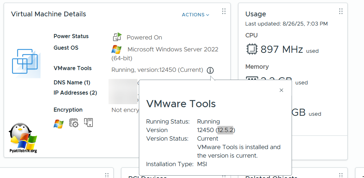Viewport: 364px width, 178px height.
Task: Click the bottom-left card drag handle
Action: (x=106, y=175)
